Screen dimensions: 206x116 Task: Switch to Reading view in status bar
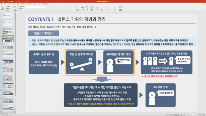(x=181, y=115)
